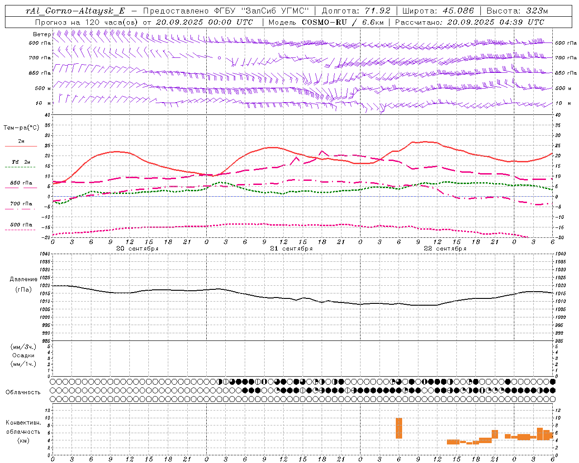
Task: Click the dotted line sample under 500 гПа legend
Action: (20, 230)
